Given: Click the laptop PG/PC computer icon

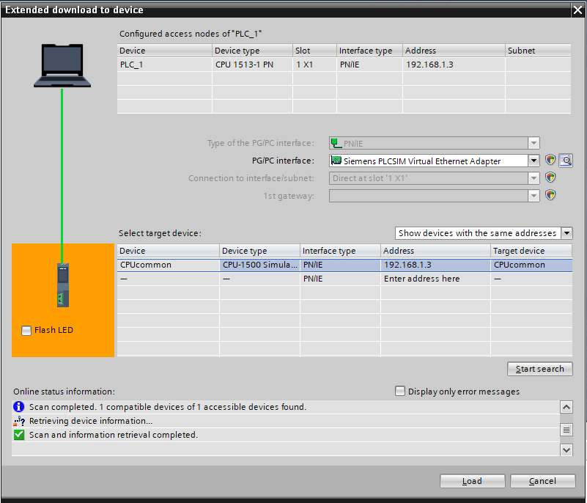Looking at the screenshot, I should pyautogui.click(x=62, y=65).
